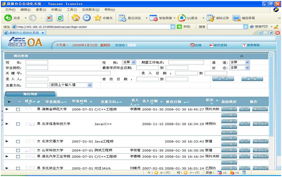Open the 性别 gender dropdown

point(129,62)
